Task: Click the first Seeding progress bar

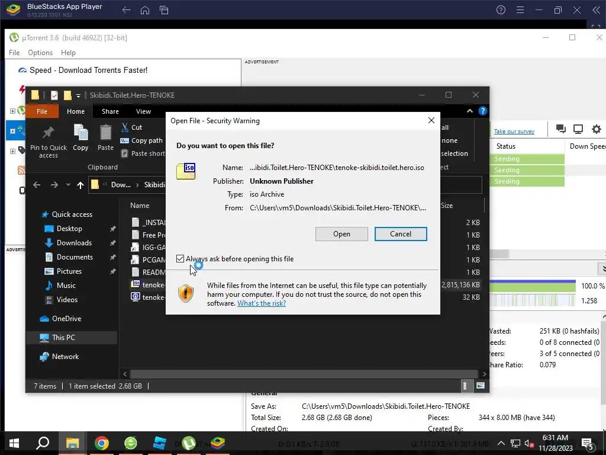Action: 527,159
